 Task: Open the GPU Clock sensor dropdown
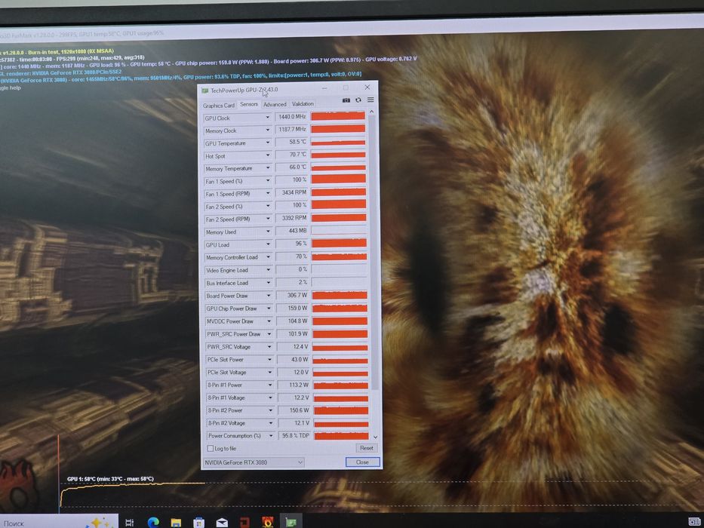tap(268, 118)
